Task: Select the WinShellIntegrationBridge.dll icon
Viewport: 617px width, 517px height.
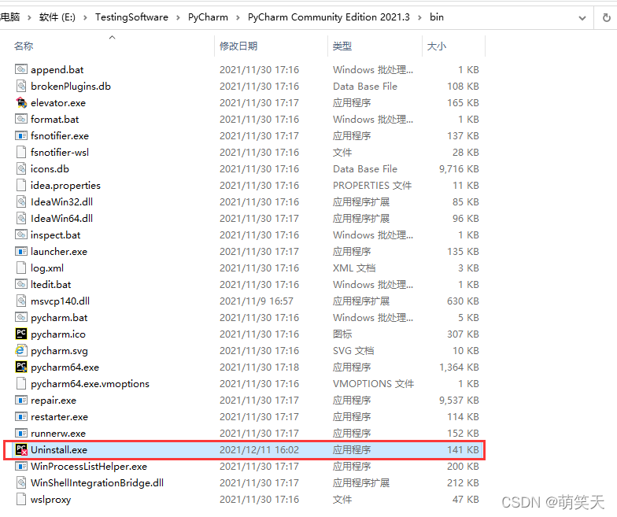Action: coord(21,482)
